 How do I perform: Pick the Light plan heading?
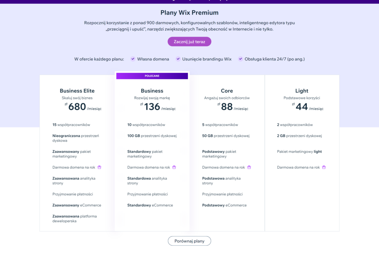302,91
